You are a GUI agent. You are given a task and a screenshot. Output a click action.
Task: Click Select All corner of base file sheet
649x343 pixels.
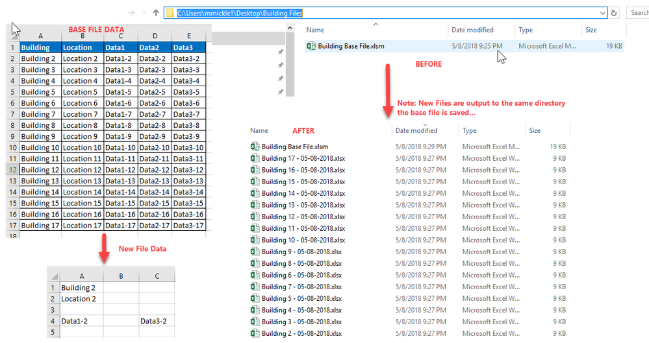[x=13, y=36]
